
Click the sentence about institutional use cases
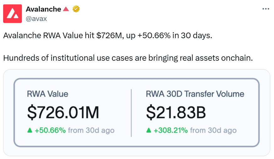coord(128,58)
